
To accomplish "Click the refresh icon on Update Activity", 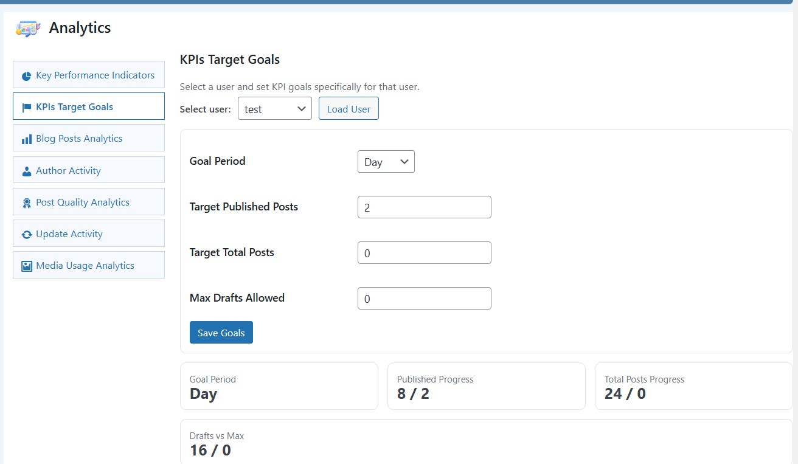I will (x=27, y=234).
